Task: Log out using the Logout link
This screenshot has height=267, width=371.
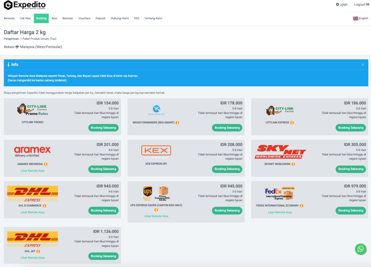Action: (362, 5)
